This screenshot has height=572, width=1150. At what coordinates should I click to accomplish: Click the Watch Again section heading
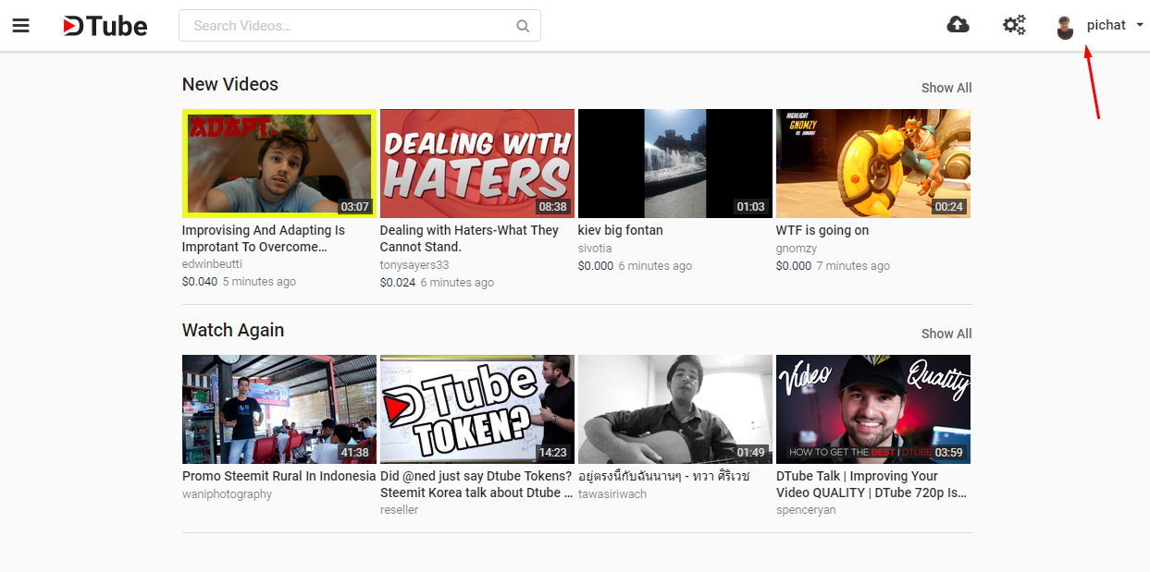[x=233, y=330]
